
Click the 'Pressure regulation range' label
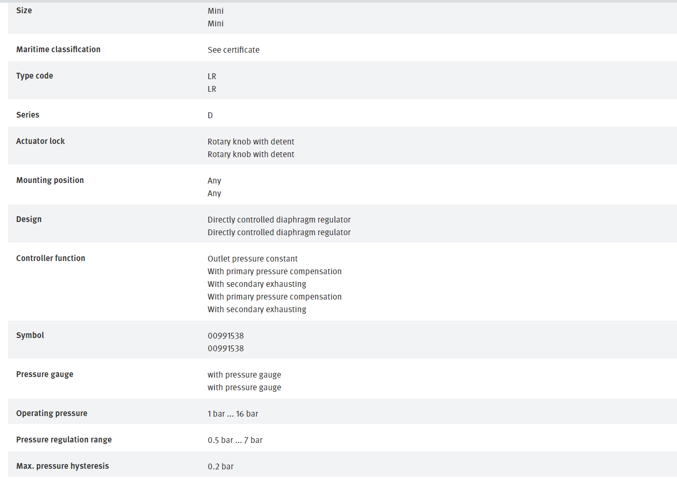point(64,440)
